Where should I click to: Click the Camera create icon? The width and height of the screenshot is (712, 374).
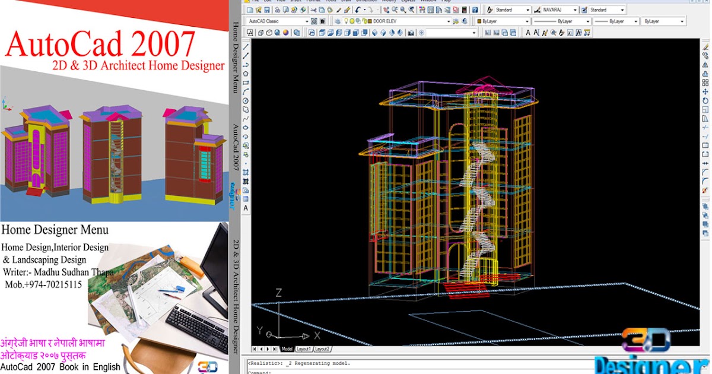click(x=411, y=33)
